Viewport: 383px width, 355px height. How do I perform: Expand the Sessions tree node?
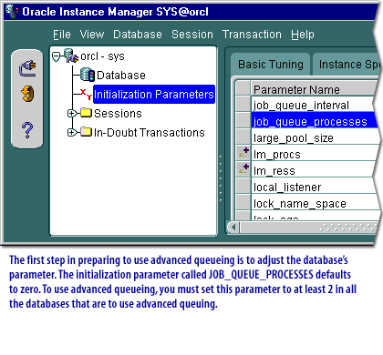(72, 113)
